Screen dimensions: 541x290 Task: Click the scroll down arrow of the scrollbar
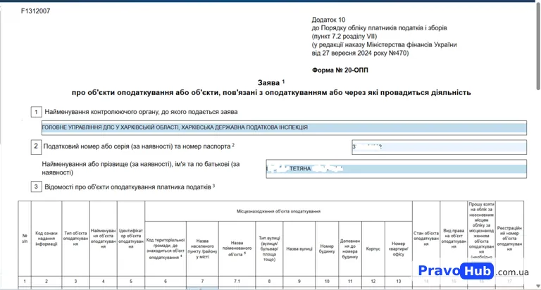pyautogui.click(x=538, y=286)
